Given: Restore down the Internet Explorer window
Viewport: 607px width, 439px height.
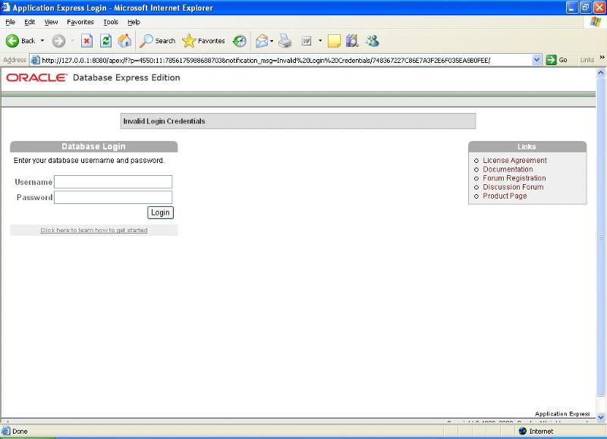Looking at the screenshot, I should pyautogui.click(x=586, y=8).
